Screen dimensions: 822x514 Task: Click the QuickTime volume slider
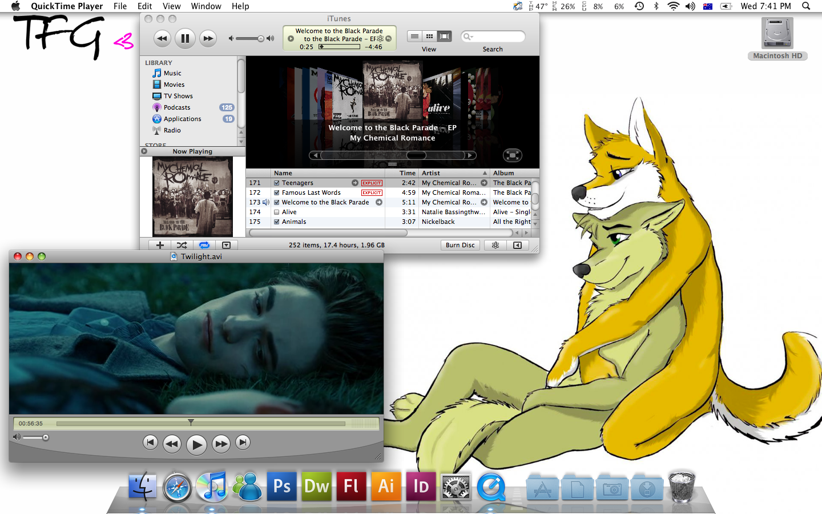pos(35,437)
